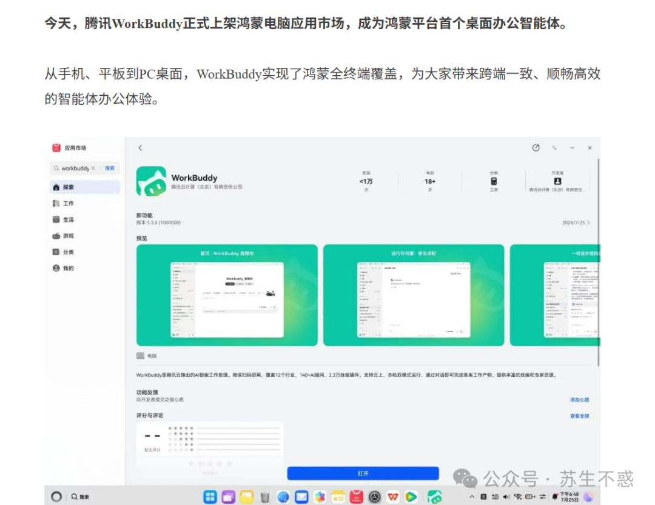
Task: Click the circular arrow icon in title bar
Action: click(536, 148)
